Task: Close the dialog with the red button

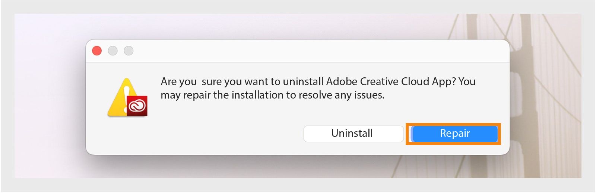Action: 97,51
